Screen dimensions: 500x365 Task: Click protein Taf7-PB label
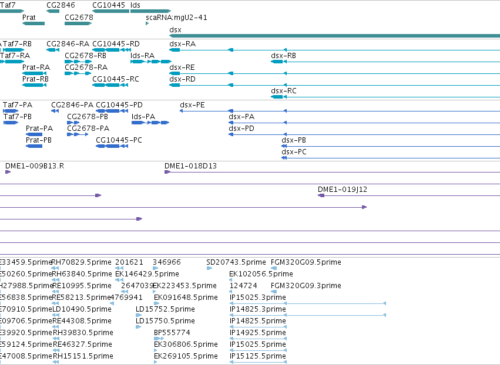point(18,117)
